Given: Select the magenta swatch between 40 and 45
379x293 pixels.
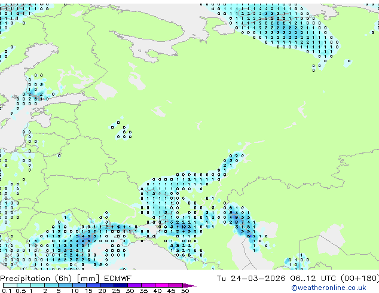Looking at the screenshot, I should pyautogui.click(x=162, y=285).
